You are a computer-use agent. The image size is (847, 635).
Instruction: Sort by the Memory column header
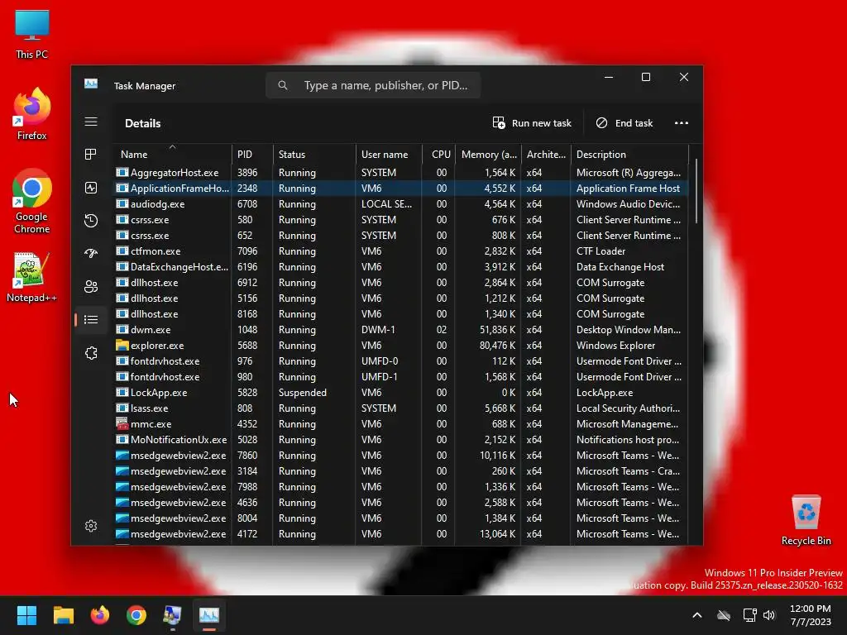[x=488, y=155]
